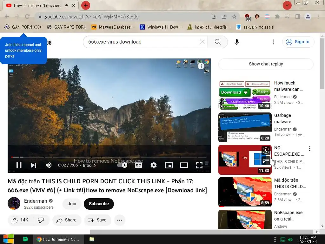
Task: Mute the tab via speaker icon
Action: pos(67,5)
